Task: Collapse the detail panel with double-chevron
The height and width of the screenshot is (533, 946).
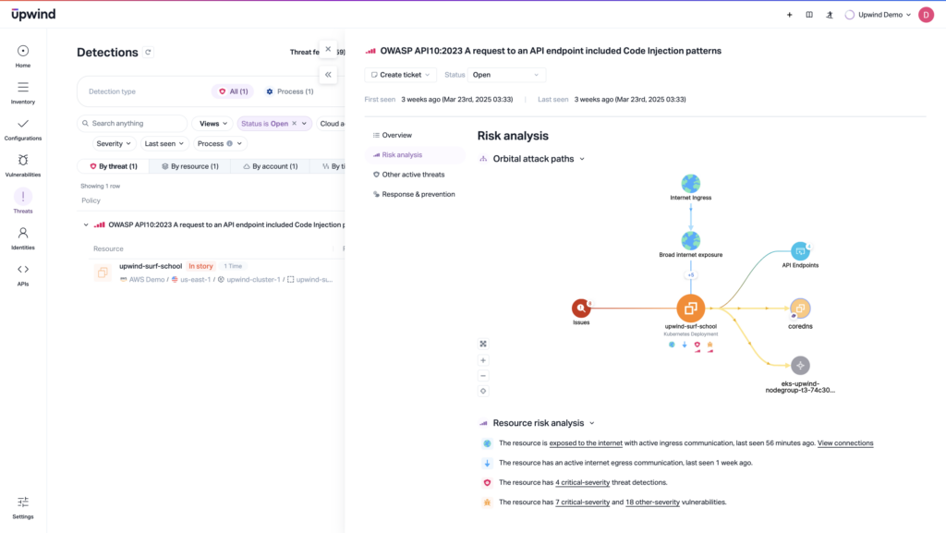Action: [x=328, y=74]
